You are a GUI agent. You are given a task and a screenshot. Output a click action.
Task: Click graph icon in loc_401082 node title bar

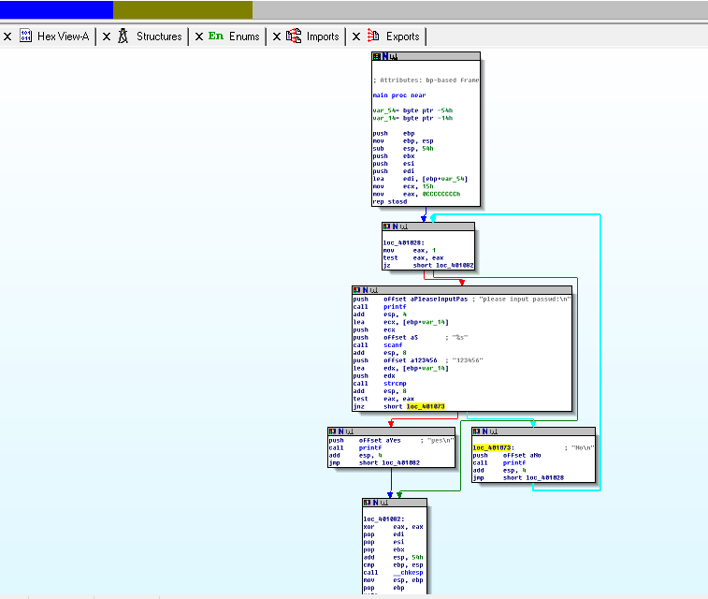(x=383, y=503)
